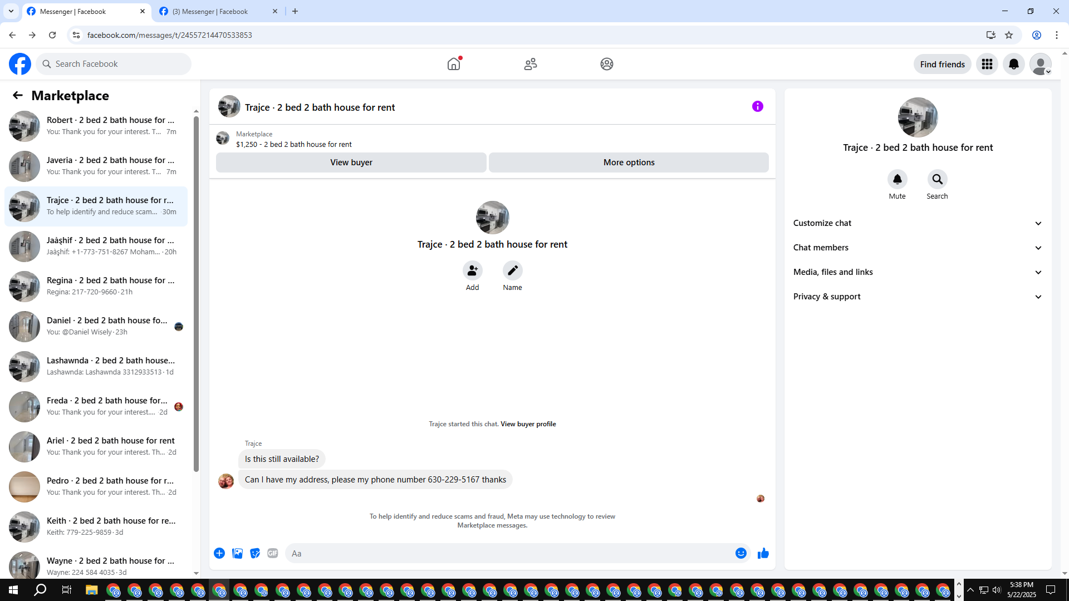Open Windows Task View
The height and width of the screenshot is (601, 1069).
(66, 590)
